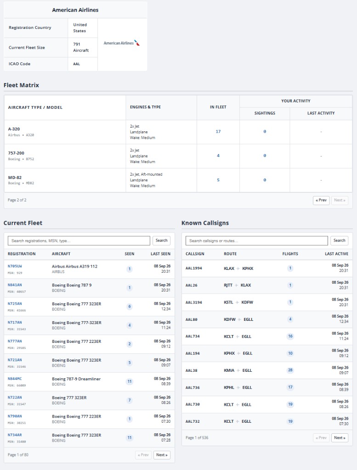Click the RJTT origin airport code
The image size is (357, 470).
[x=228, y=285]
